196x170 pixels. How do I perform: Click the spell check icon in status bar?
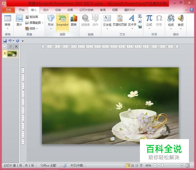click(65, 165)
